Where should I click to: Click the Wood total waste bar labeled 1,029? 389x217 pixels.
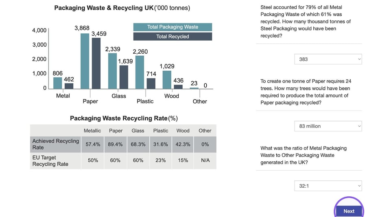167,80
